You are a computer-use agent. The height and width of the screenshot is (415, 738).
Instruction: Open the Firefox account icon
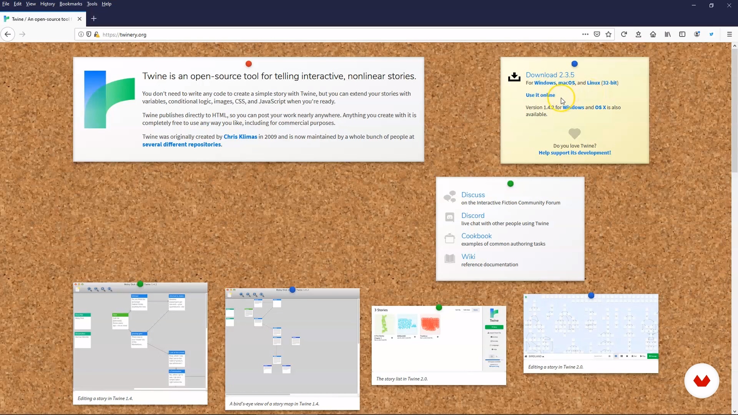click(697, 34)
